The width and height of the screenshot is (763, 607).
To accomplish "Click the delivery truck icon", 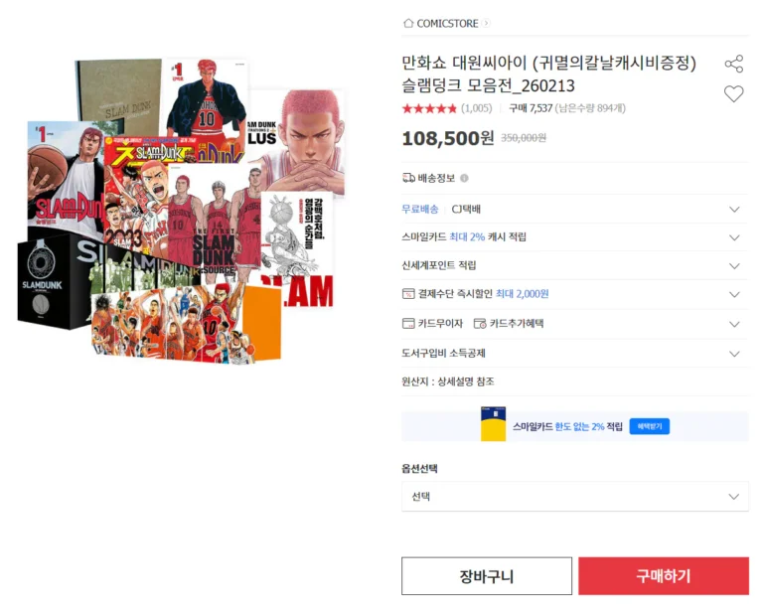I will pyautogui.click(x=408, y=178).
